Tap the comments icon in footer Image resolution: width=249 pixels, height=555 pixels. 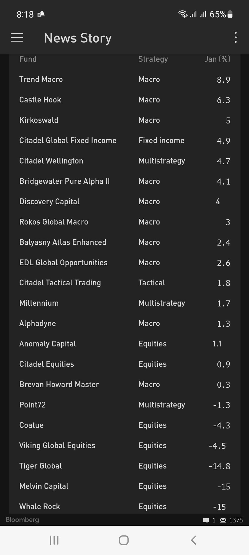[206, 520]
